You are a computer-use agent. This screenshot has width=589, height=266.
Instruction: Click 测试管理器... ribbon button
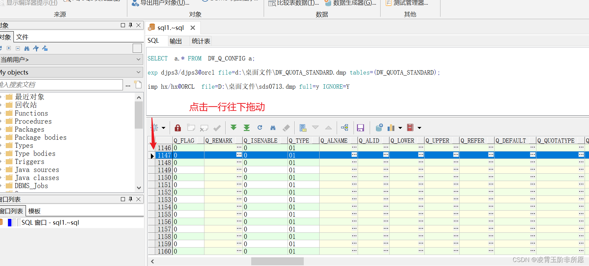407,3
